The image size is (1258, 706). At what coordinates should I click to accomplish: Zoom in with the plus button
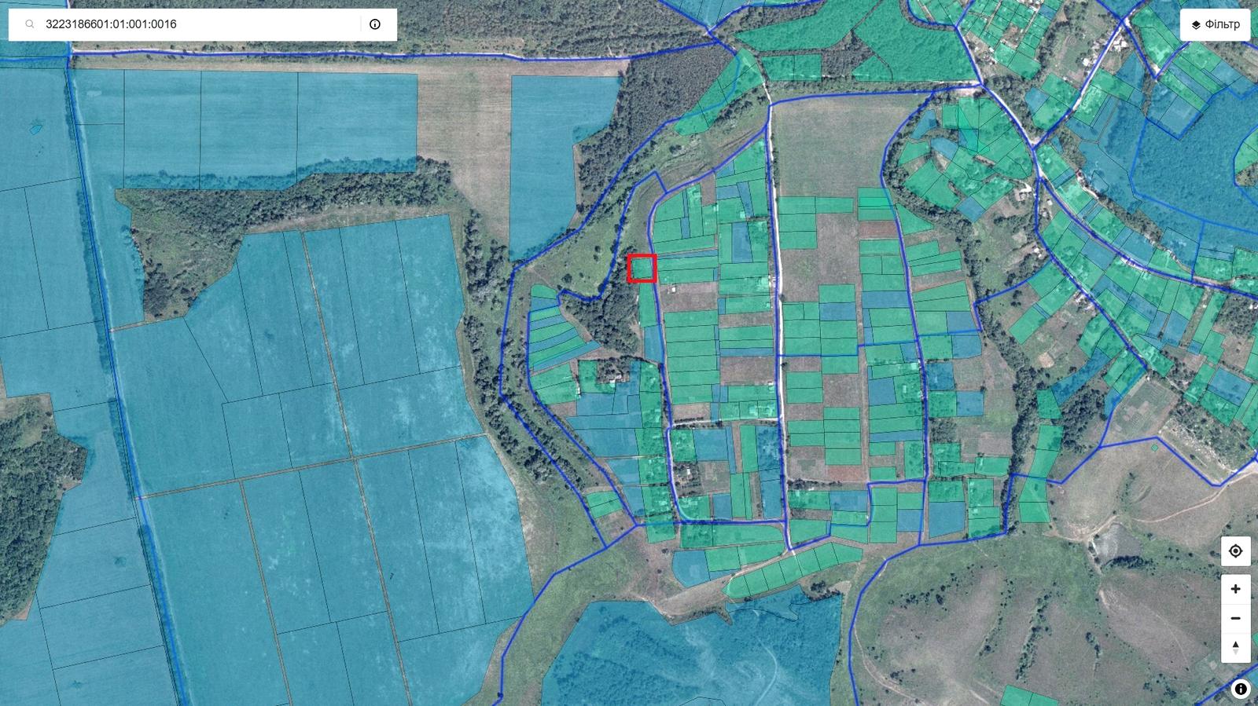(1235, 589)
